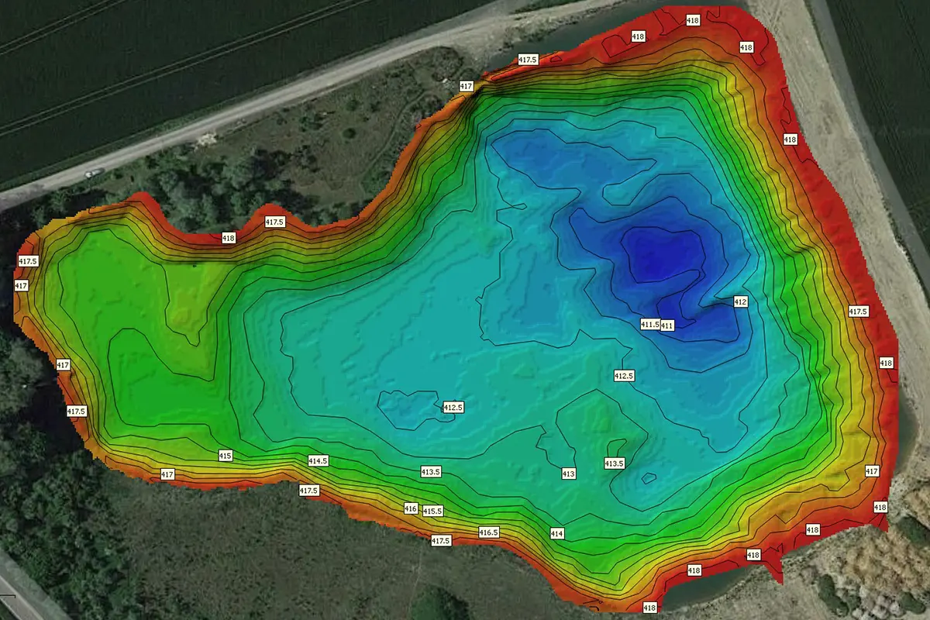Click 412.5 label on the small closed contour
Viewport: 930px width, 620px height.
pyautogui.click(x=453, y=407)
